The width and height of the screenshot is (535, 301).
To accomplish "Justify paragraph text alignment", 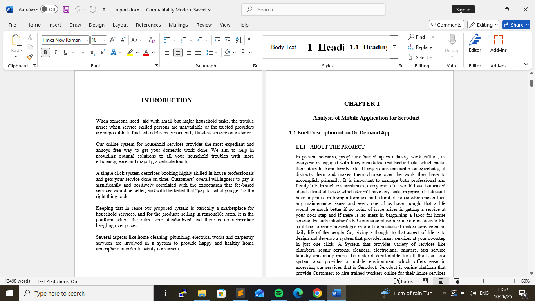I will 198,53.
